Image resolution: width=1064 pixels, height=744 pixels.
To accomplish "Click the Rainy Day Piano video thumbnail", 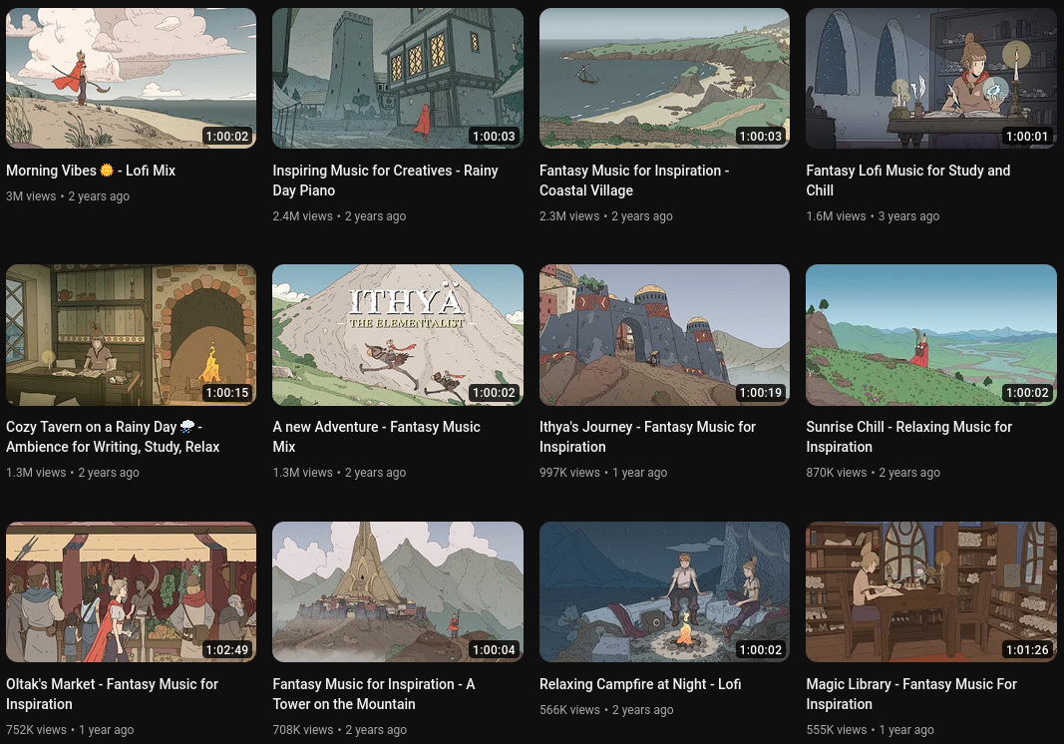I will pyautogui.click(x=397, y=78).
